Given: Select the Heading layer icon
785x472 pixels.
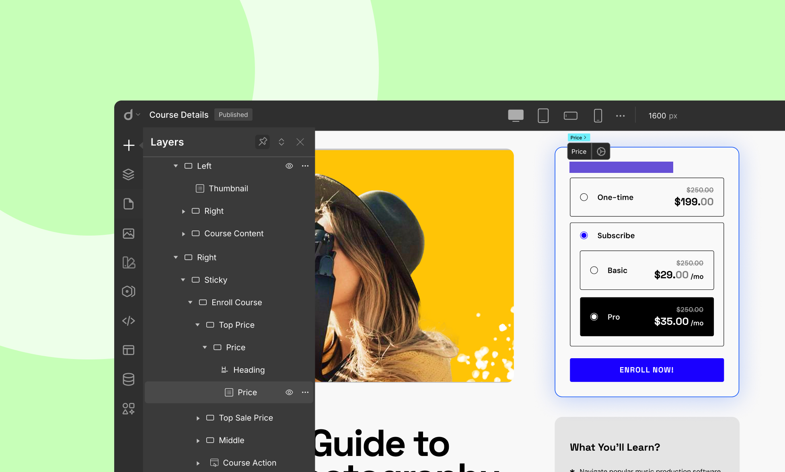Looking at the screenshot, I should pos(224,370).
